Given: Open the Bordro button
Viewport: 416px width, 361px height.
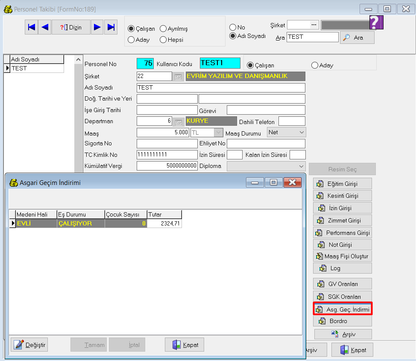Looking at the screenshot, I should coord(342,321).
